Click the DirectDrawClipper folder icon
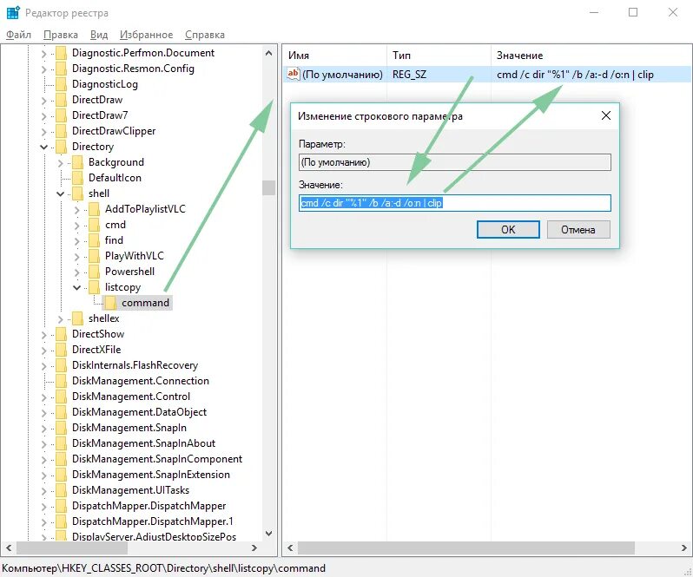 [62, 131]
